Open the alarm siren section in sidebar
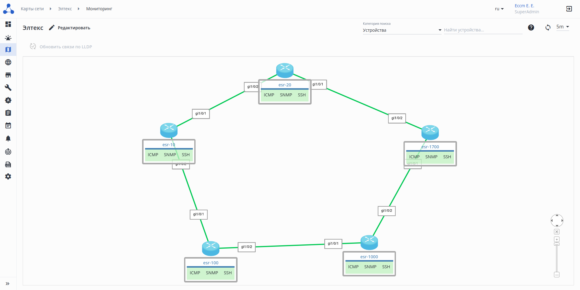Screen dimensions: 580x290 tap(8, 37)
